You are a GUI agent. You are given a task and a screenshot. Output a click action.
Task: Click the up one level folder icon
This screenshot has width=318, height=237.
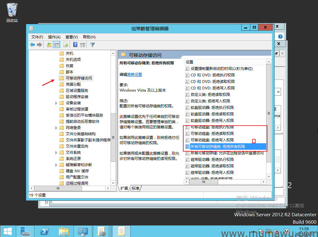tap(49, 45)
